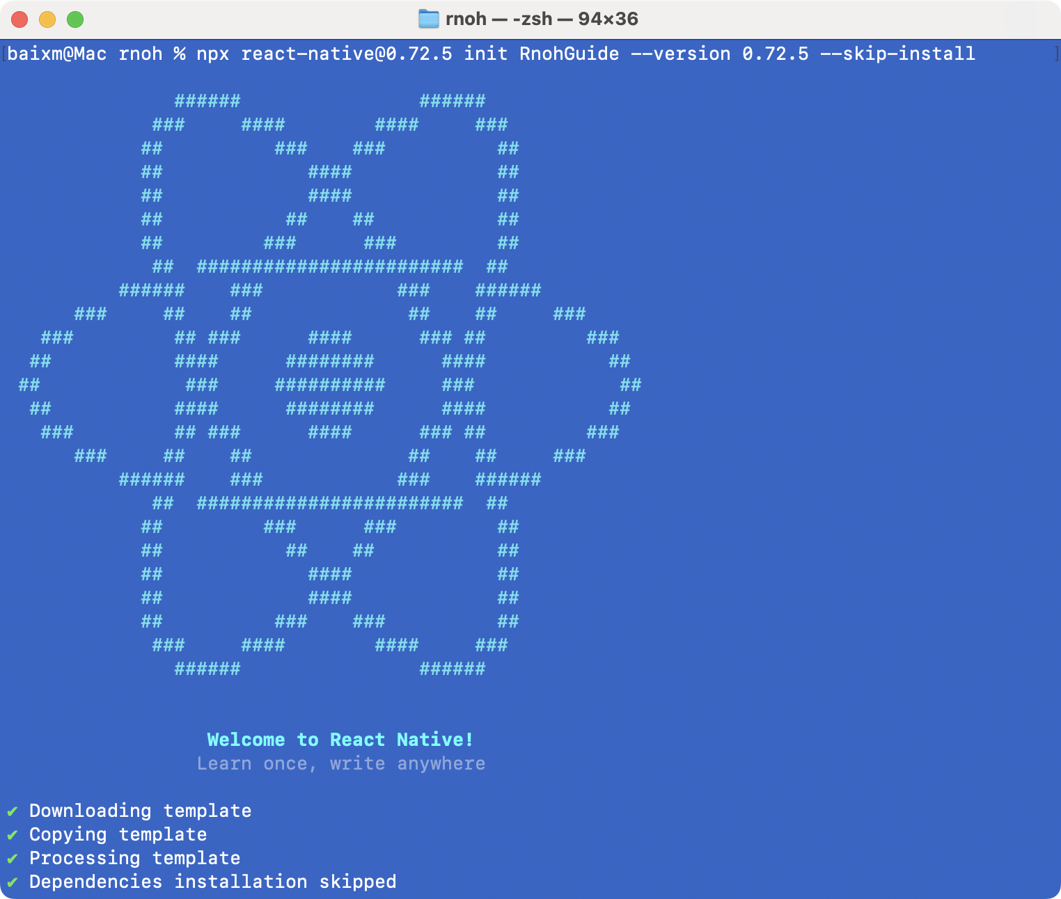Zoom the terminal with the green button
Image resolution: width=1061 pixels, height=899 pixels.
point(75,19)
